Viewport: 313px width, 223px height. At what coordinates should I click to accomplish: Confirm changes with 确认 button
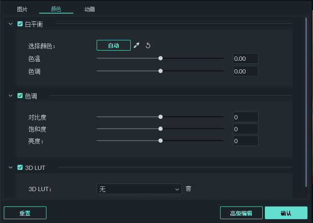[286, 213]
